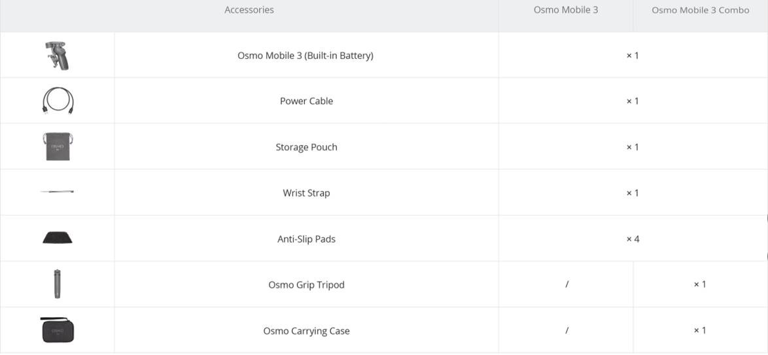Click the ×1 Combo quantity for Carrying Case
768x355 pixels.
[699, 330]
